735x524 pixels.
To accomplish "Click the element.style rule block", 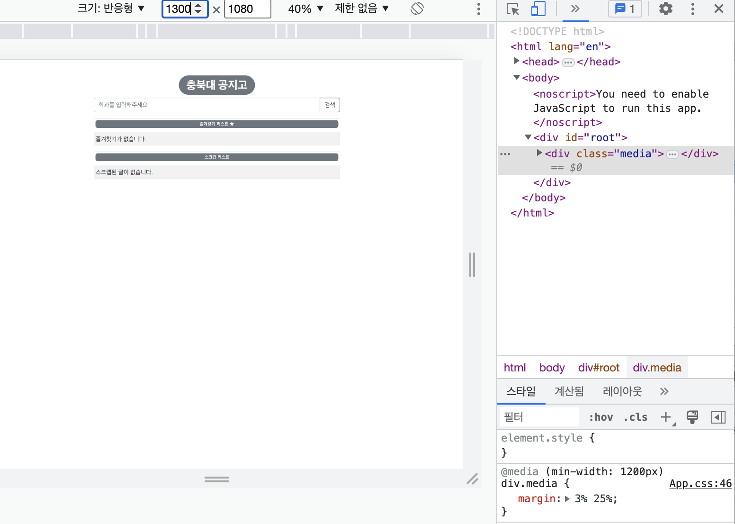I will pos(616,445).
